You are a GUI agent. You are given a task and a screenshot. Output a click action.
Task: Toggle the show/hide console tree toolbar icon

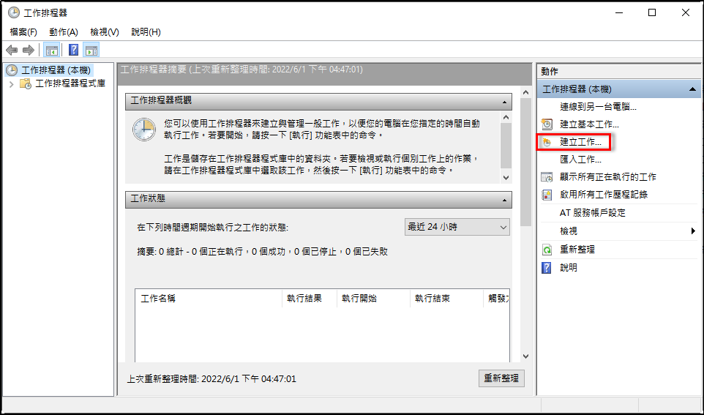point(51,50)
